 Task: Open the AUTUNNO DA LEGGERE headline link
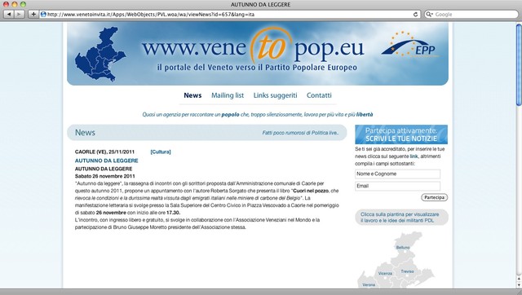coord(107,161)
